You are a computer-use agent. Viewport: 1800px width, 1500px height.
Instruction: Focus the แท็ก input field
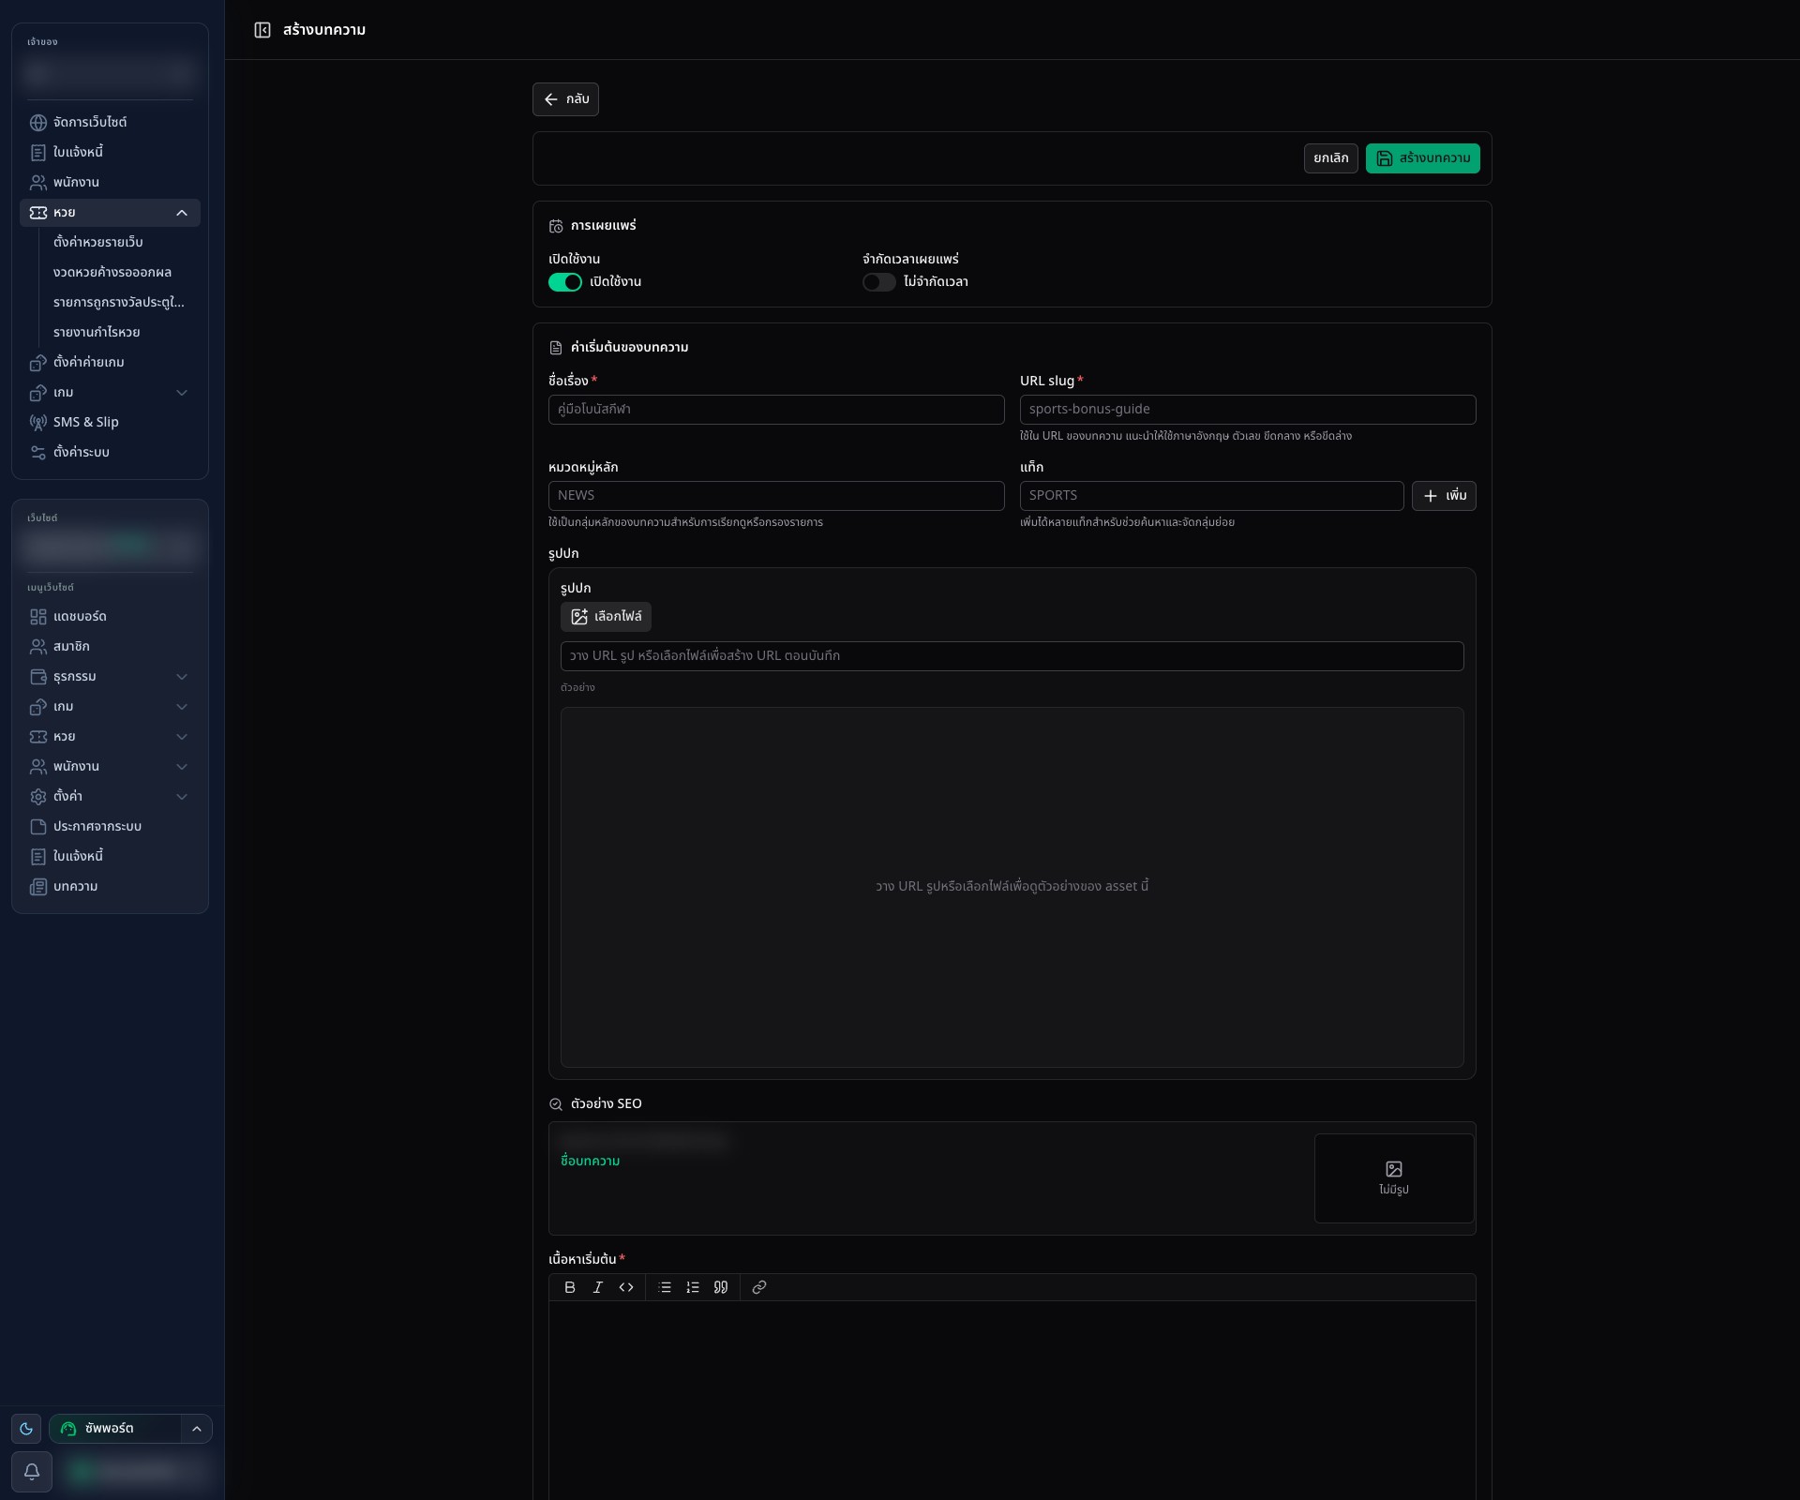[x=1211, y=496]
